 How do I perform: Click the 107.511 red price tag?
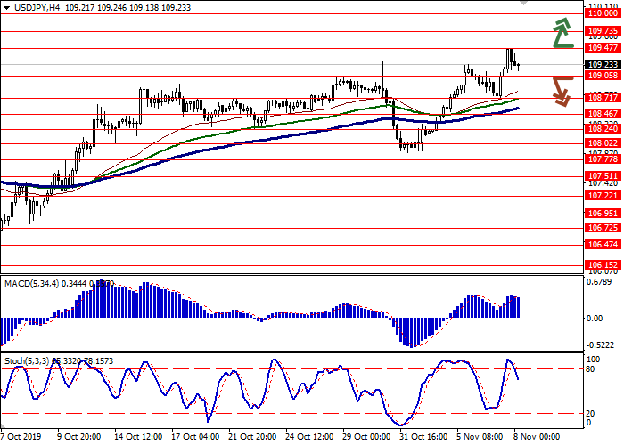[x=603, y=176]
